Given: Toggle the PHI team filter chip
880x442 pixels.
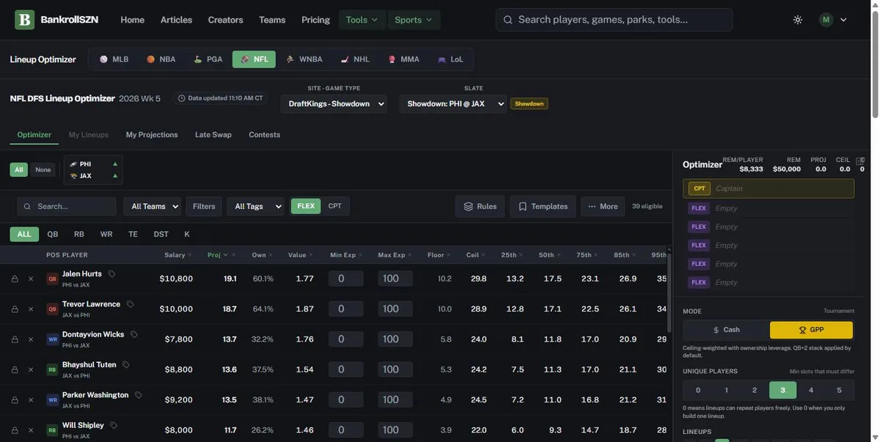Looking at the screenshot, I should [93, 164].
